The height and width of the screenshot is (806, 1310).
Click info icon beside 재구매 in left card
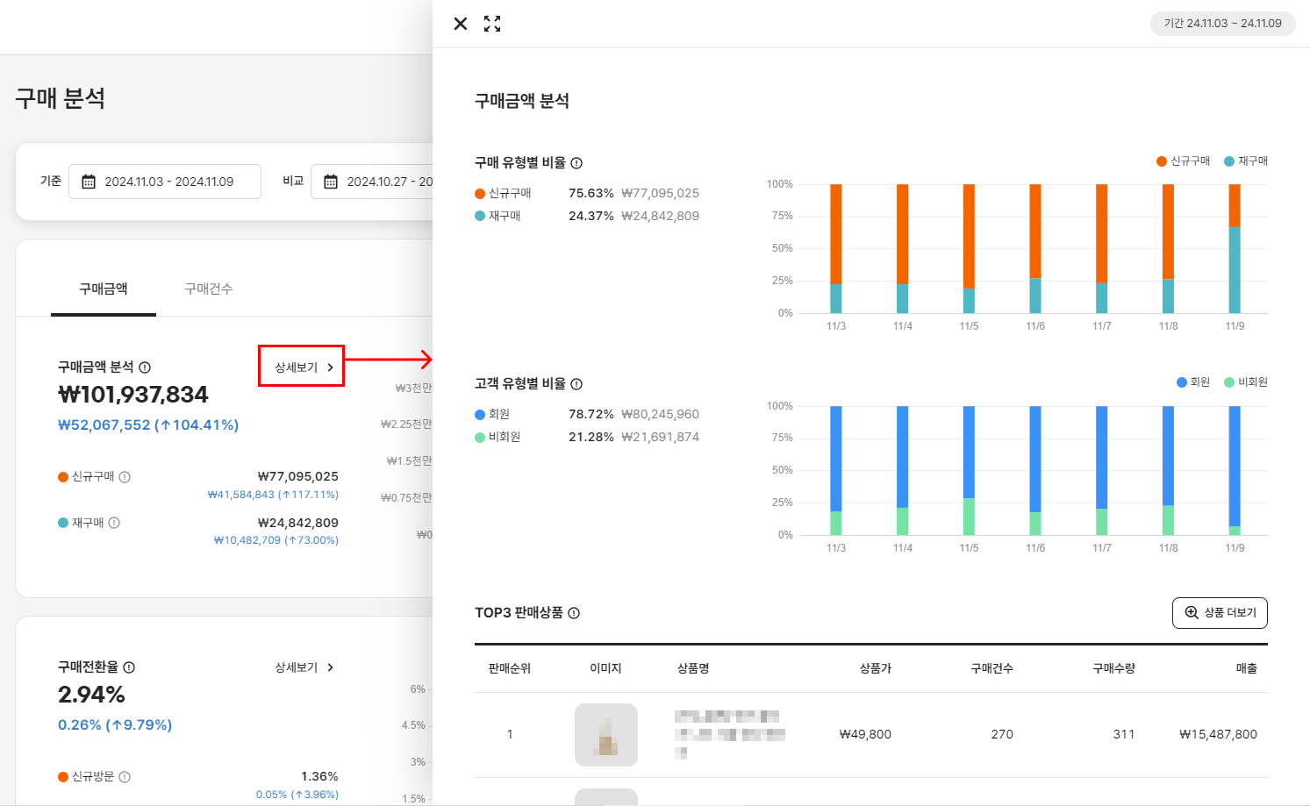[114, 523]
